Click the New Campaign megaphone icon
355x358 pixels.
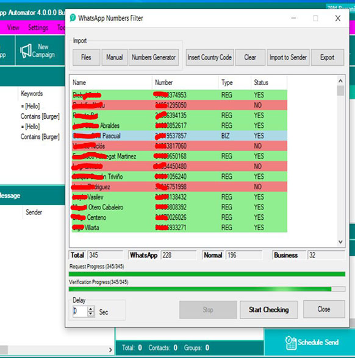click(x=26, y=51)
